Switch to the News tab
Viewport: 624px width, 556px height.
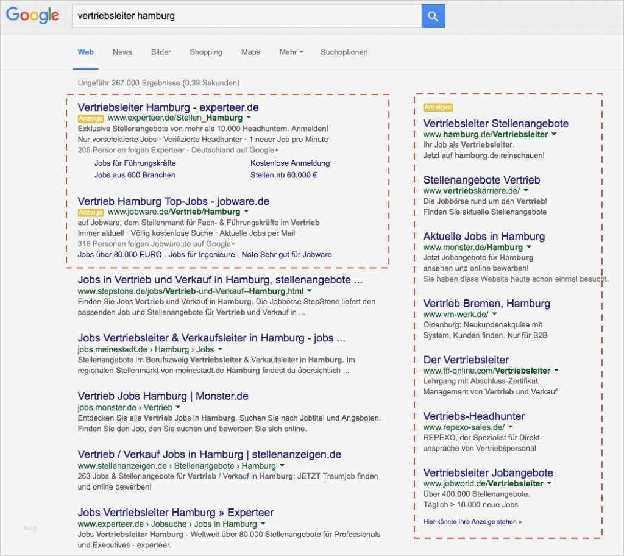pyautogui.click(x=122, y=52)
